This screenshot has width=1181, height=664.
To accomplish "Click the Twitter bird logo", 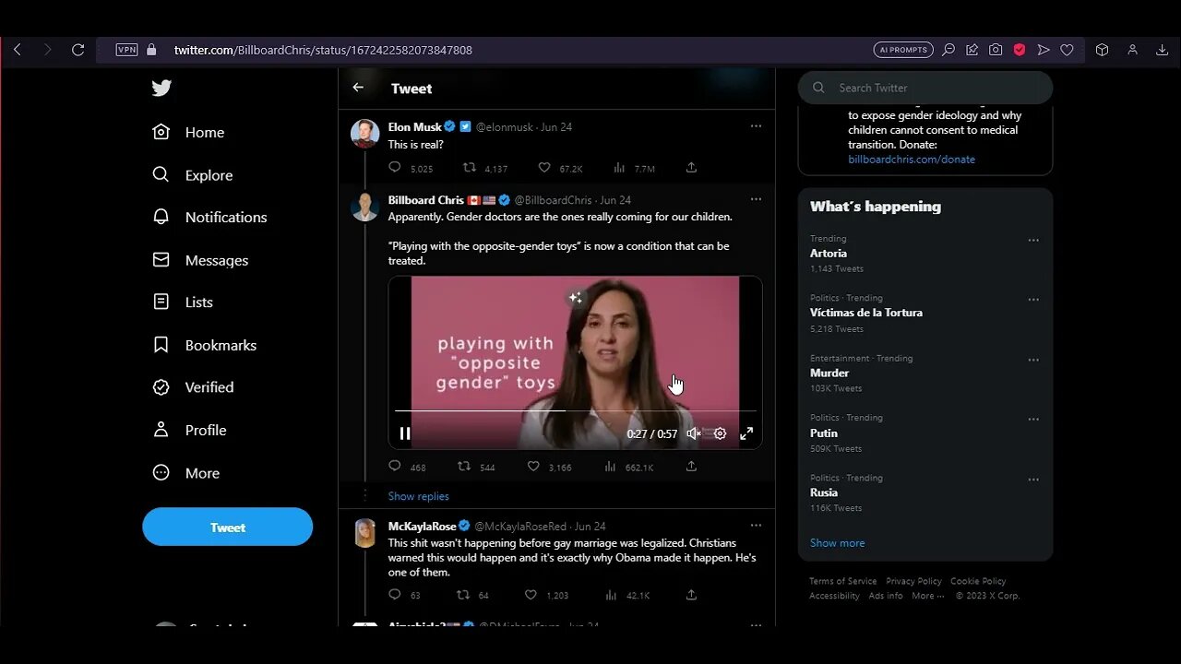I will (x=161, y=89).
